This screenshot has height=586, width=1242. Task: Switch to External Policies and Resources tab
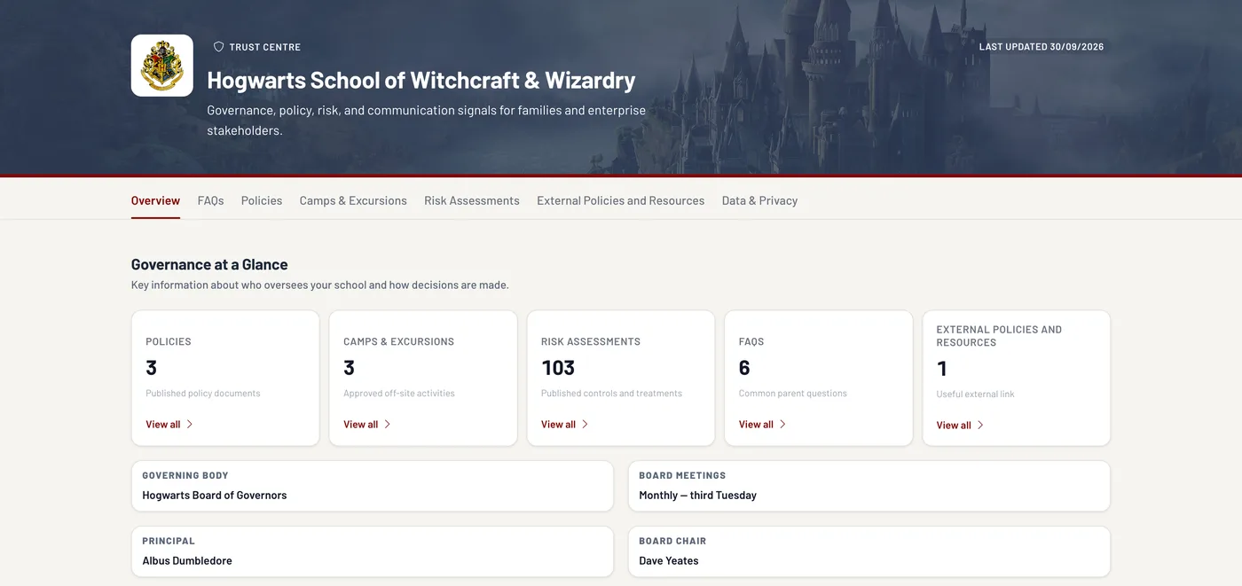[621, 201]
